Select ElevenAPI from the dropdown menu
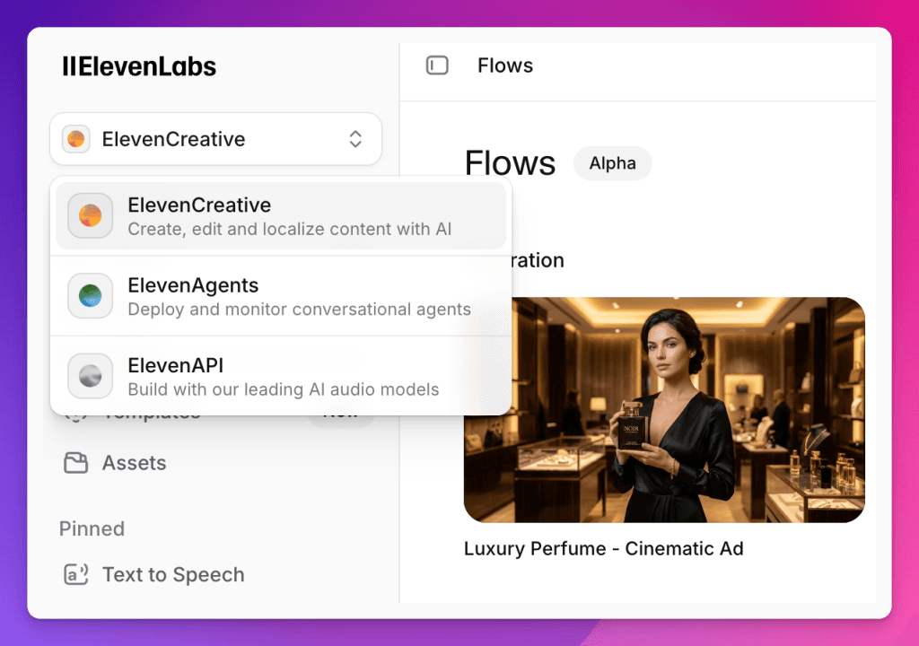919x646 pixels. point(281,376)
